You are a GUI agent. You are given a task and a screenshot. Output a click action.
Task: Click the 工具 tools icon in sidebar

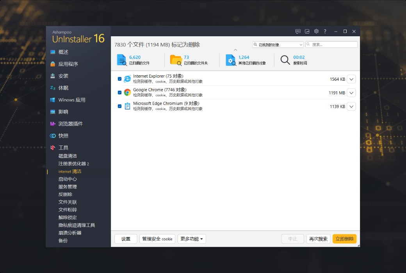(53, 147)
